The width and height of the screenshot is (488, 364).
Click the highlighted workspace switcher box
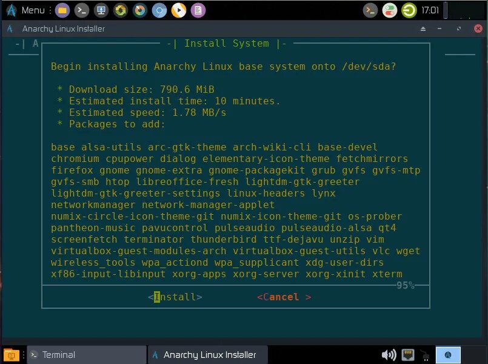[448, 355]
